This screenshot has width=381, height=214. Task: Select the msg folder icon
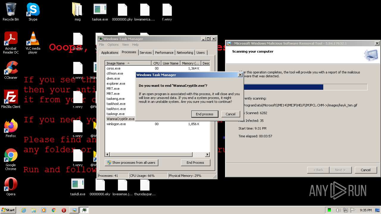pyautogui.click(x=77, y=12)
